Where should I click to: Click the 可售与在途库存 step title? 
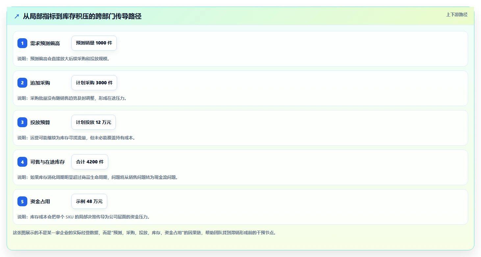(x=48, y=162)
